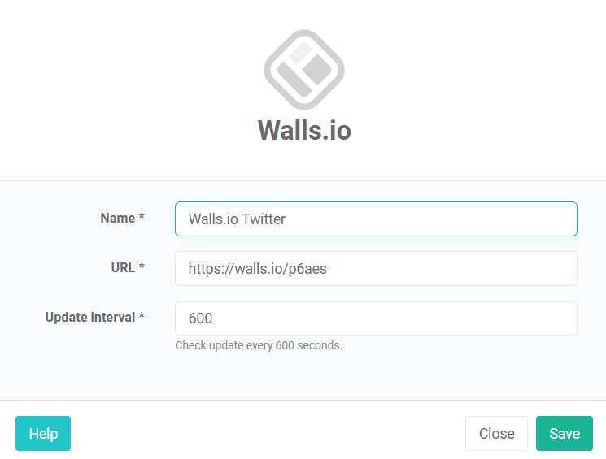Image resolution: width=606 pixels, height=459 pixels.
Task: Click the 600 value in interval field
Action: pos(200,318)
